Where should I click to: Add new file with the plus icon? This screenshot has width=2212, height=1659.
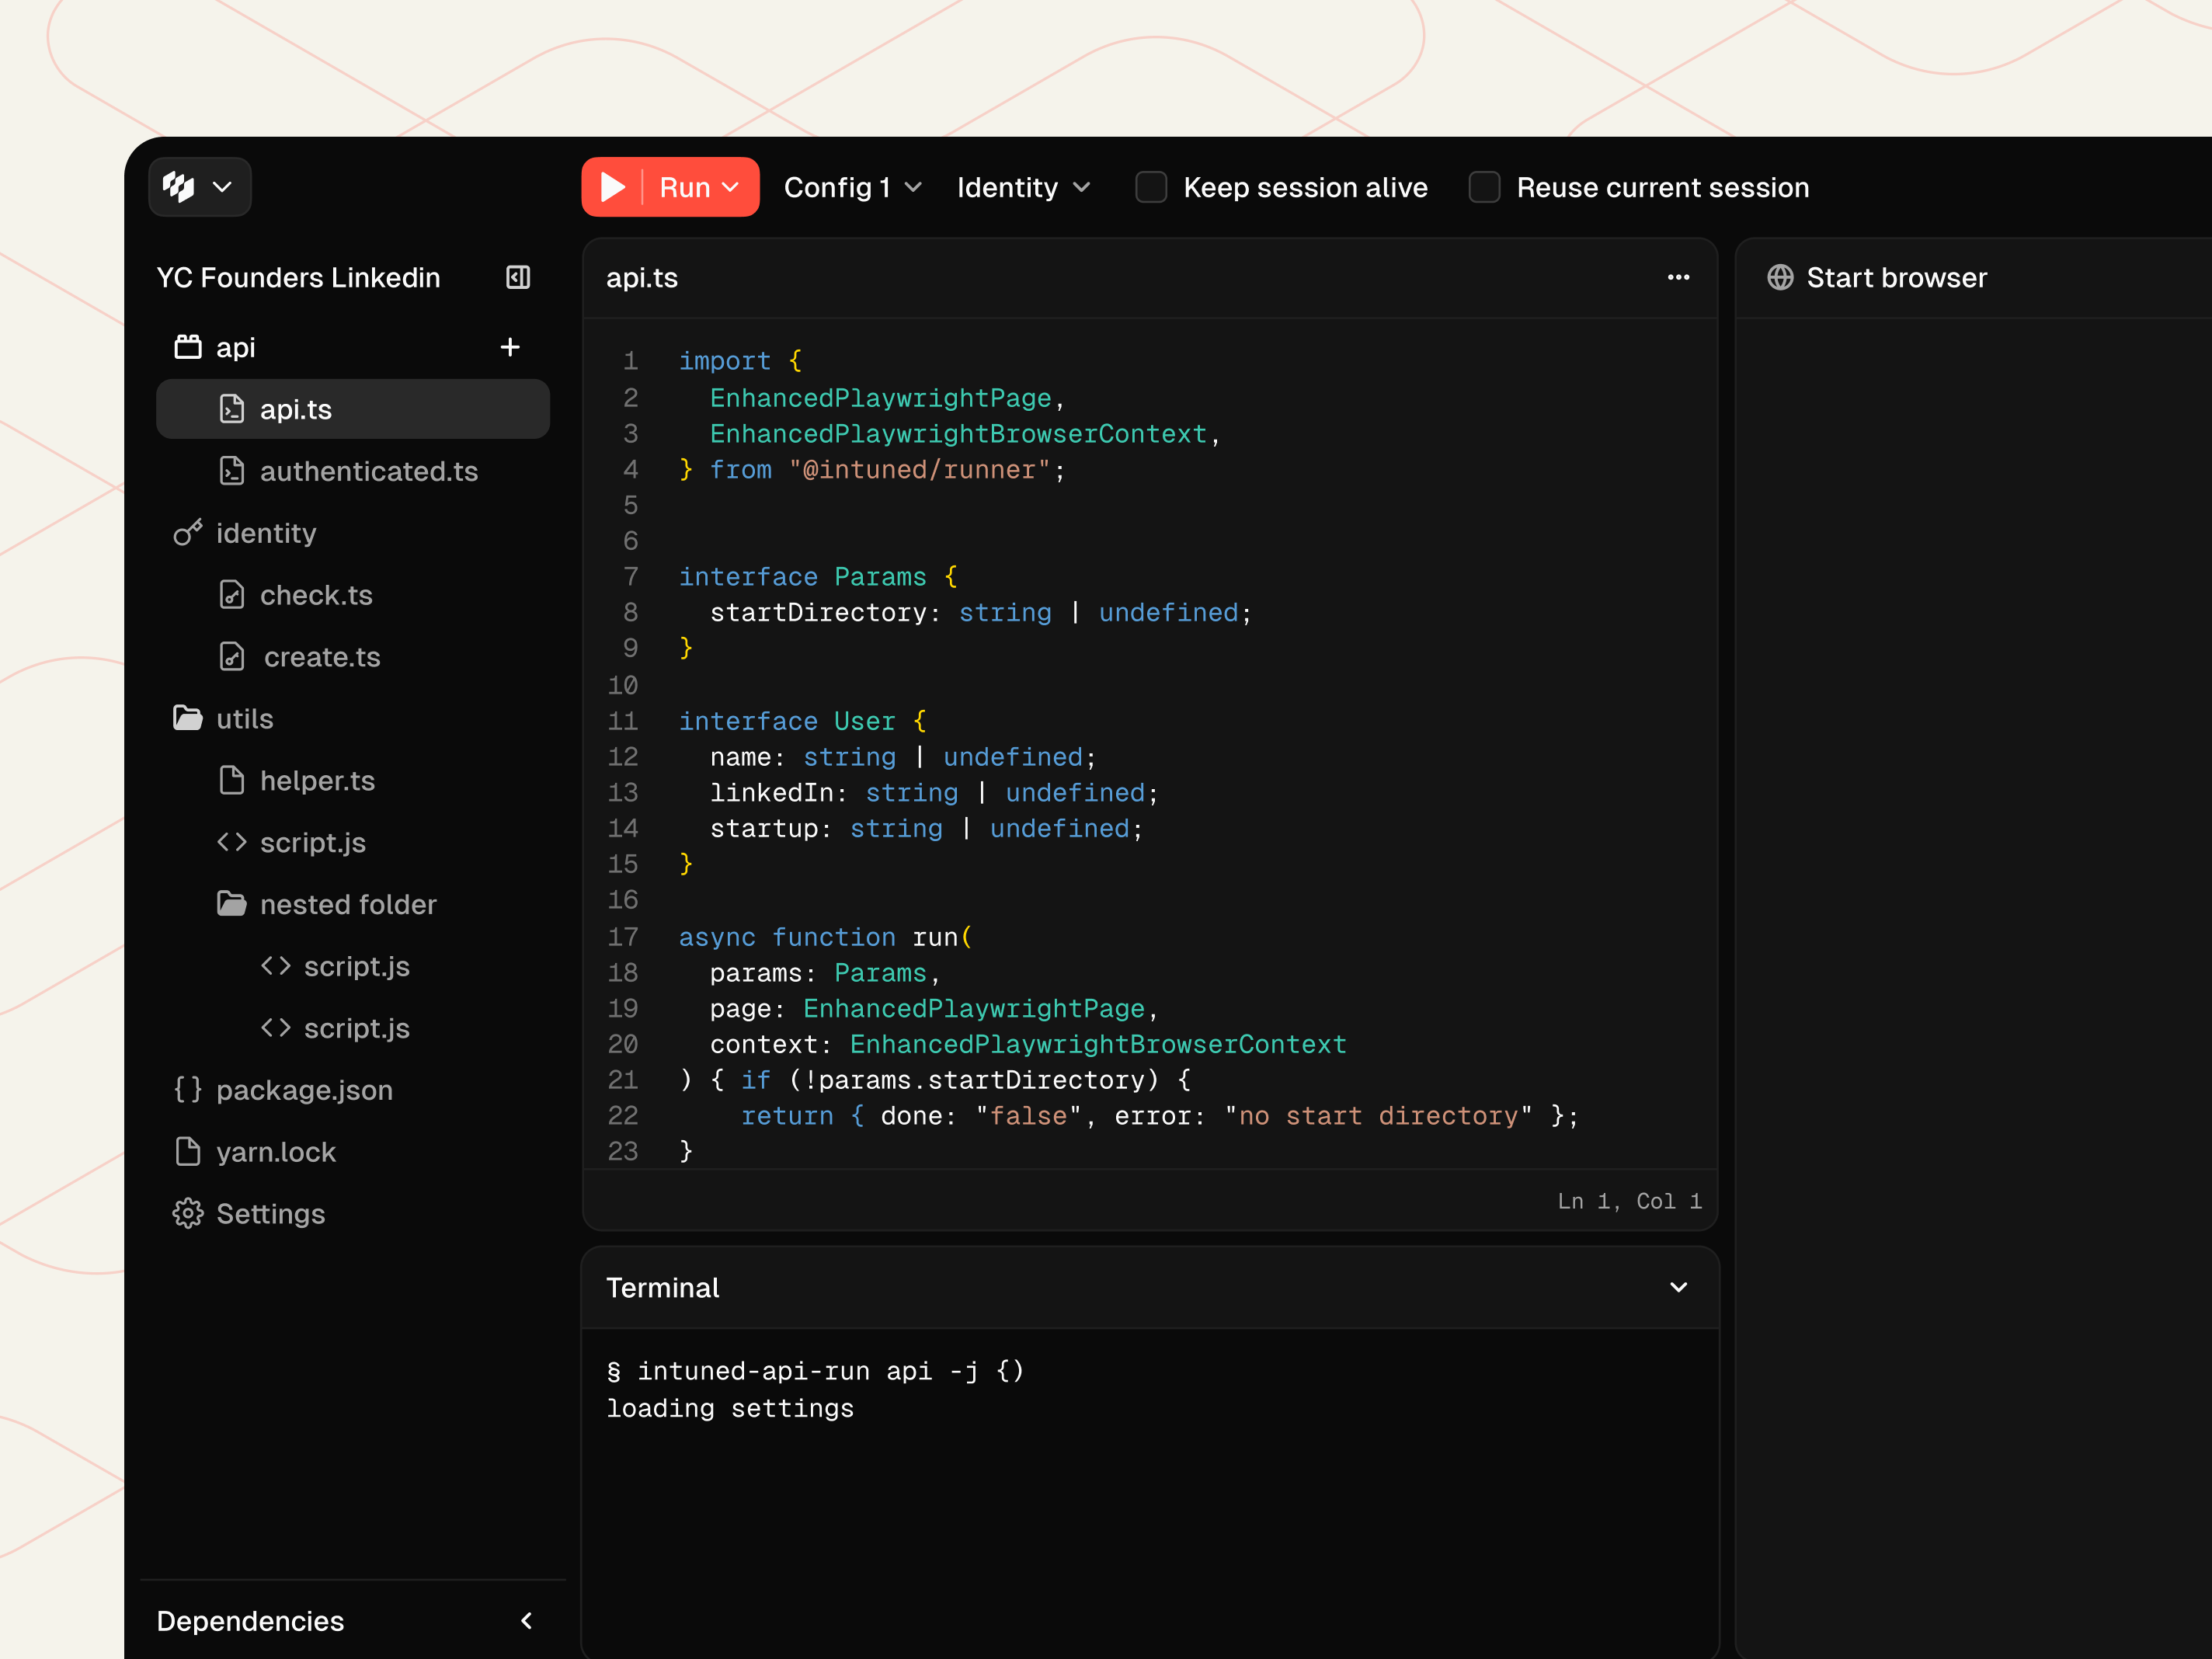(x=510, y=347)
